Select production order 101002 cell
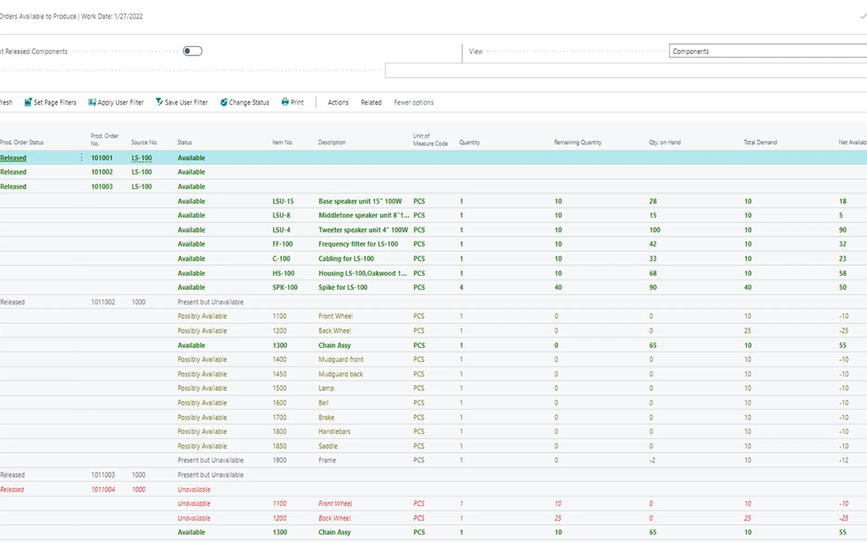867x542 pixels. (x=102, y=172)
